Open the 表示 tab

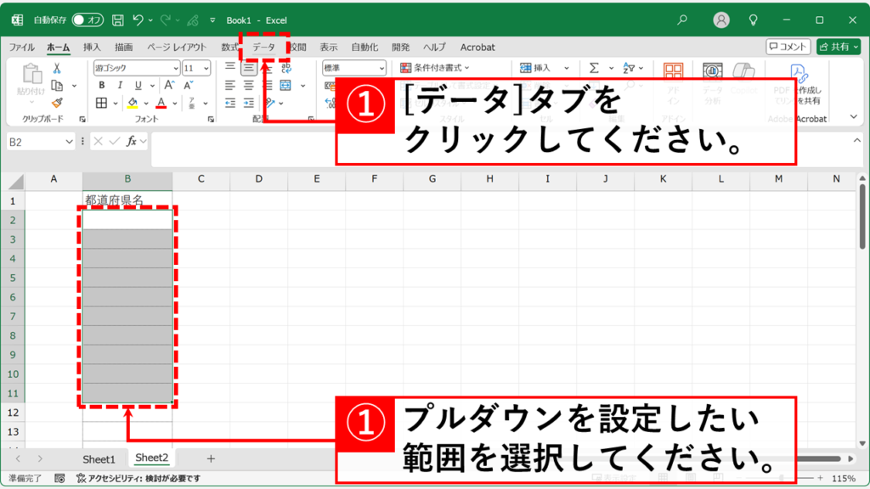pyautogui.click(x=329, y=48)
